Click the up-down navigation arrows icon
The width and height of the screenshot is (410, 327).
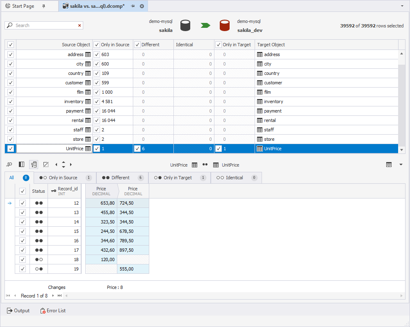point(64,165)
